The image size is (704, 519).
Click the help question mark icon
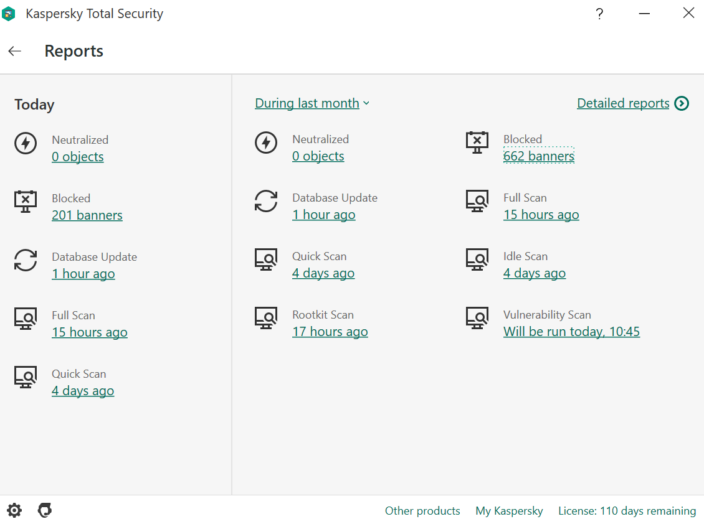pos(599,14)
